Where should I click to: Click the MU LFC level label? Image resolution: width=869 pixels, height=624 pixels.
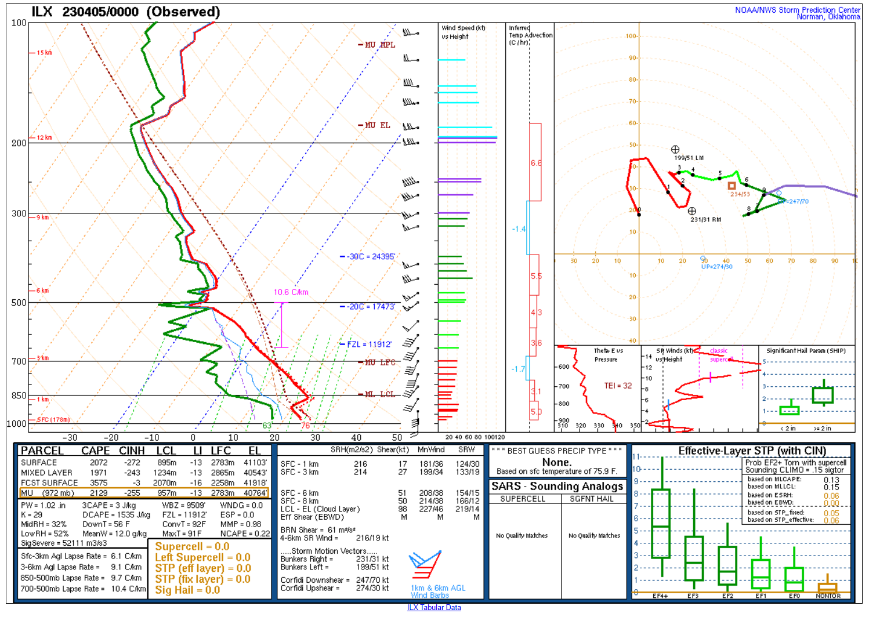coord(379,362)
